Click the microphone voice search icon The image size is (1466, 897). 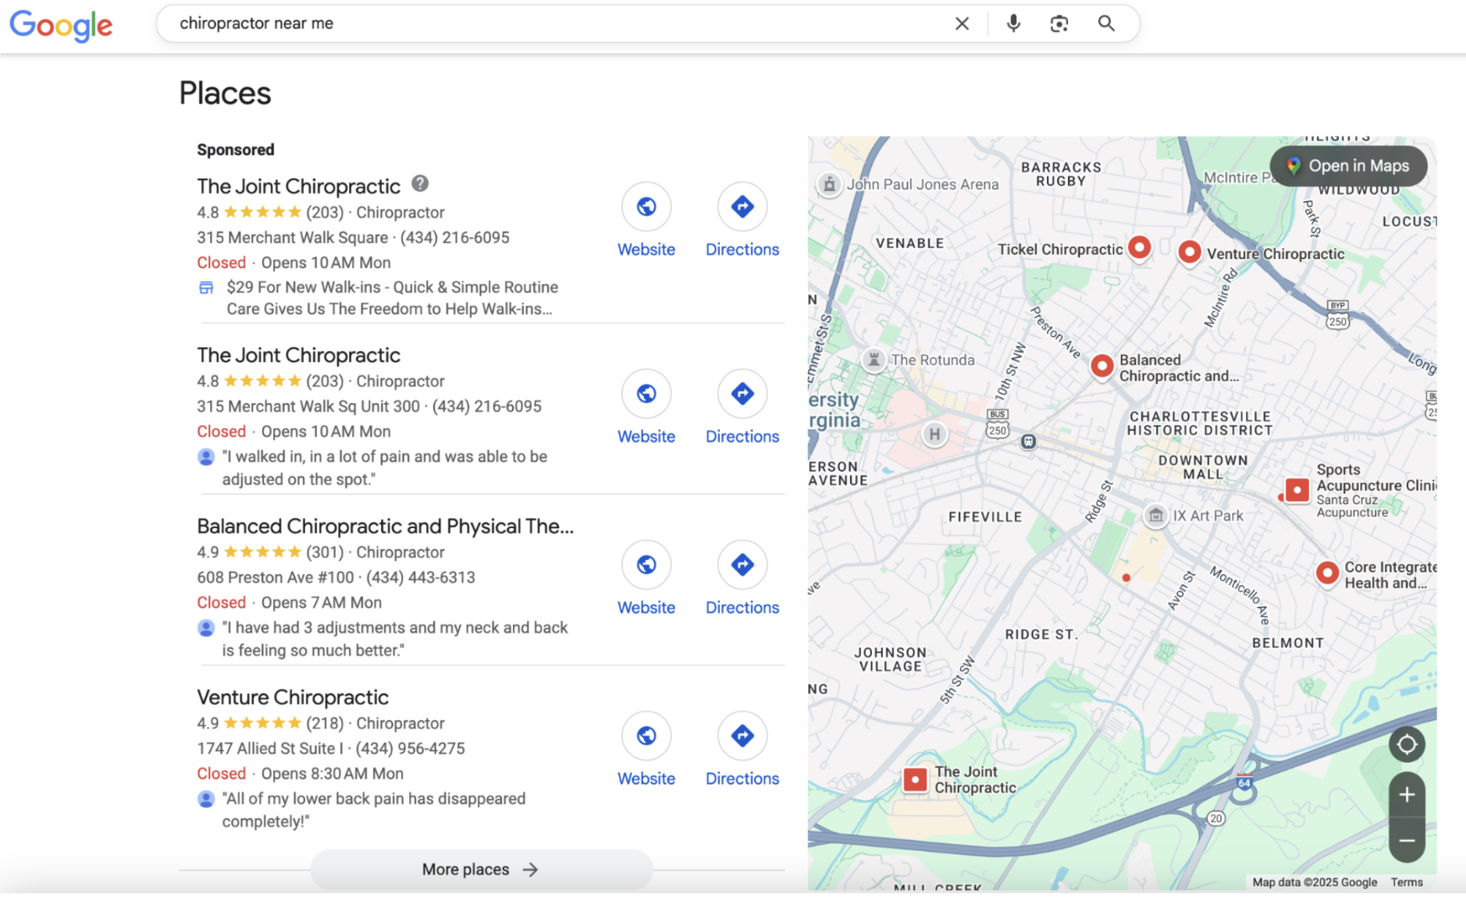[1012, 23]
